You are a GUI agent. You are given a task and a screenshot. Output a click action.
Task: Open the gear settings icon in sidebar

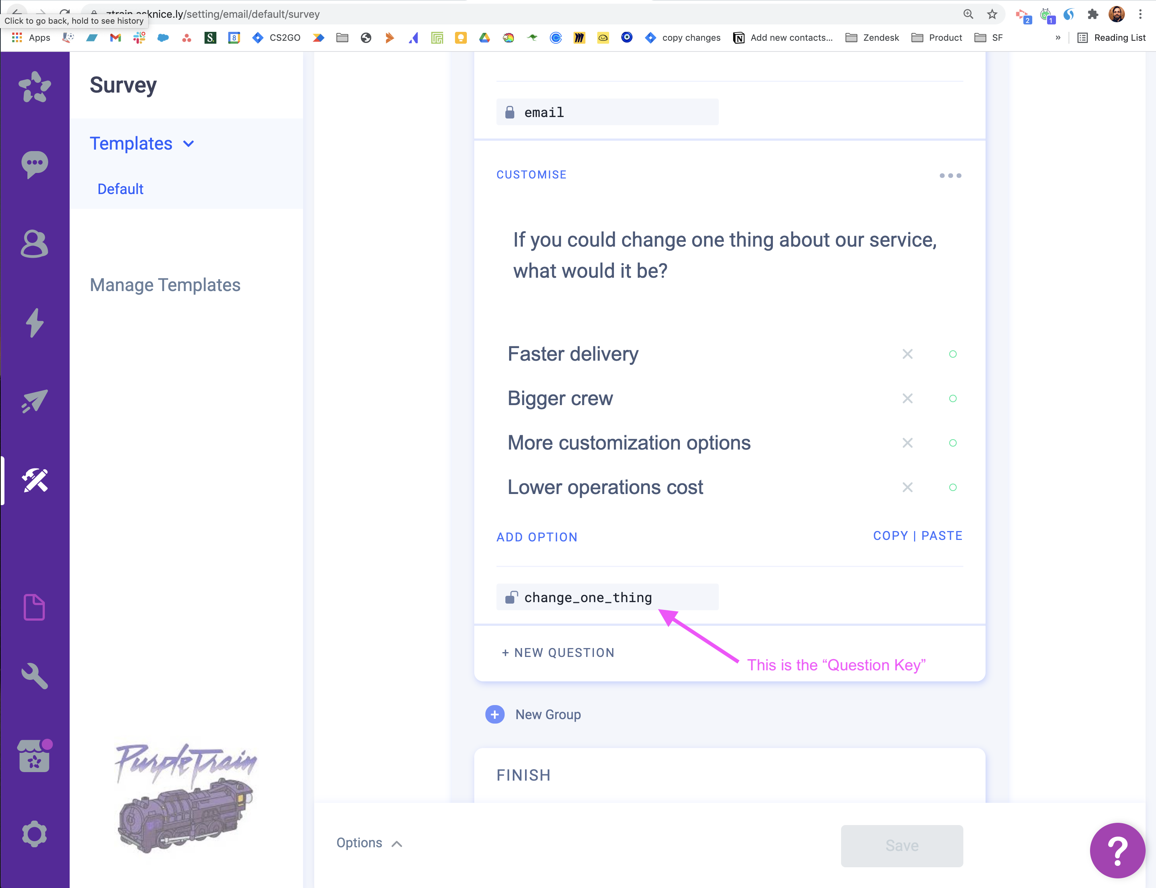click(x=34, y=834)
